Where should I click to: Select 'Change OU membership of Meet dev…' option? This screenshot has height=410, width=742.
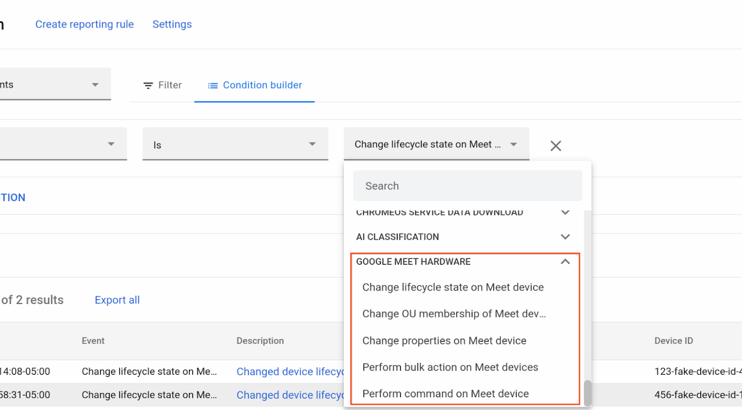pos(454,314)
